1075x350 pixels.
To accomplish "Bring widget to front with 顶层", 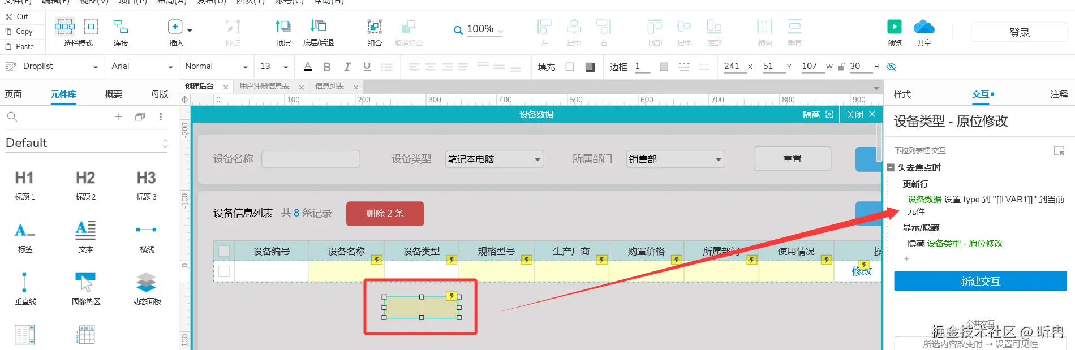I will tap(283, 26).
